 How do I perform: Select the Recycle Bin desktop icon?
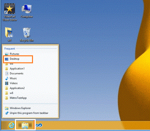27,35
